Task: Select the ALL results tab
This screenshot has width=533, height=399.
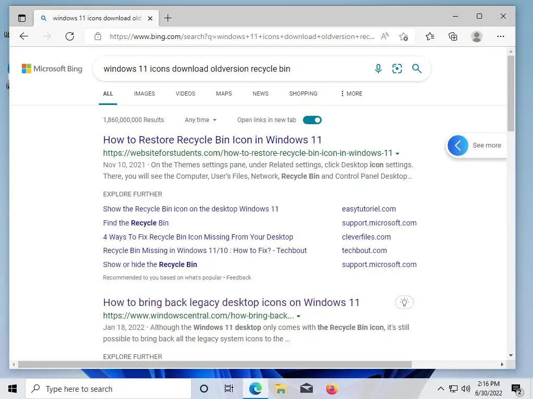Action: pyautogui.click(x=108, y=94)
